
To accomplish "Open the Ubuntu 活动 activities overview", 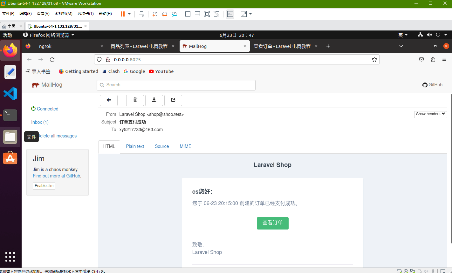I will coord(7,35).
